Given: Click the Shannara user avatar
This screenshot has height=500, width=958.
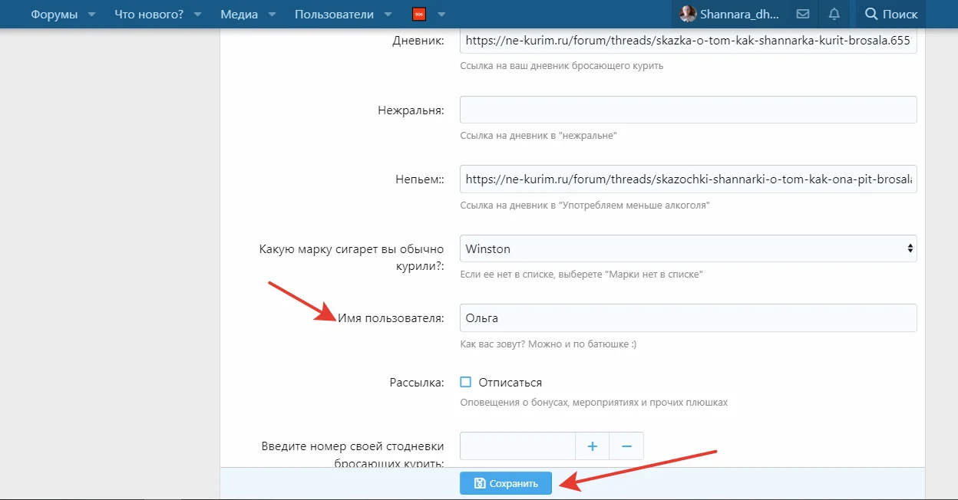Looking at the screenshot, I should 688,14.
